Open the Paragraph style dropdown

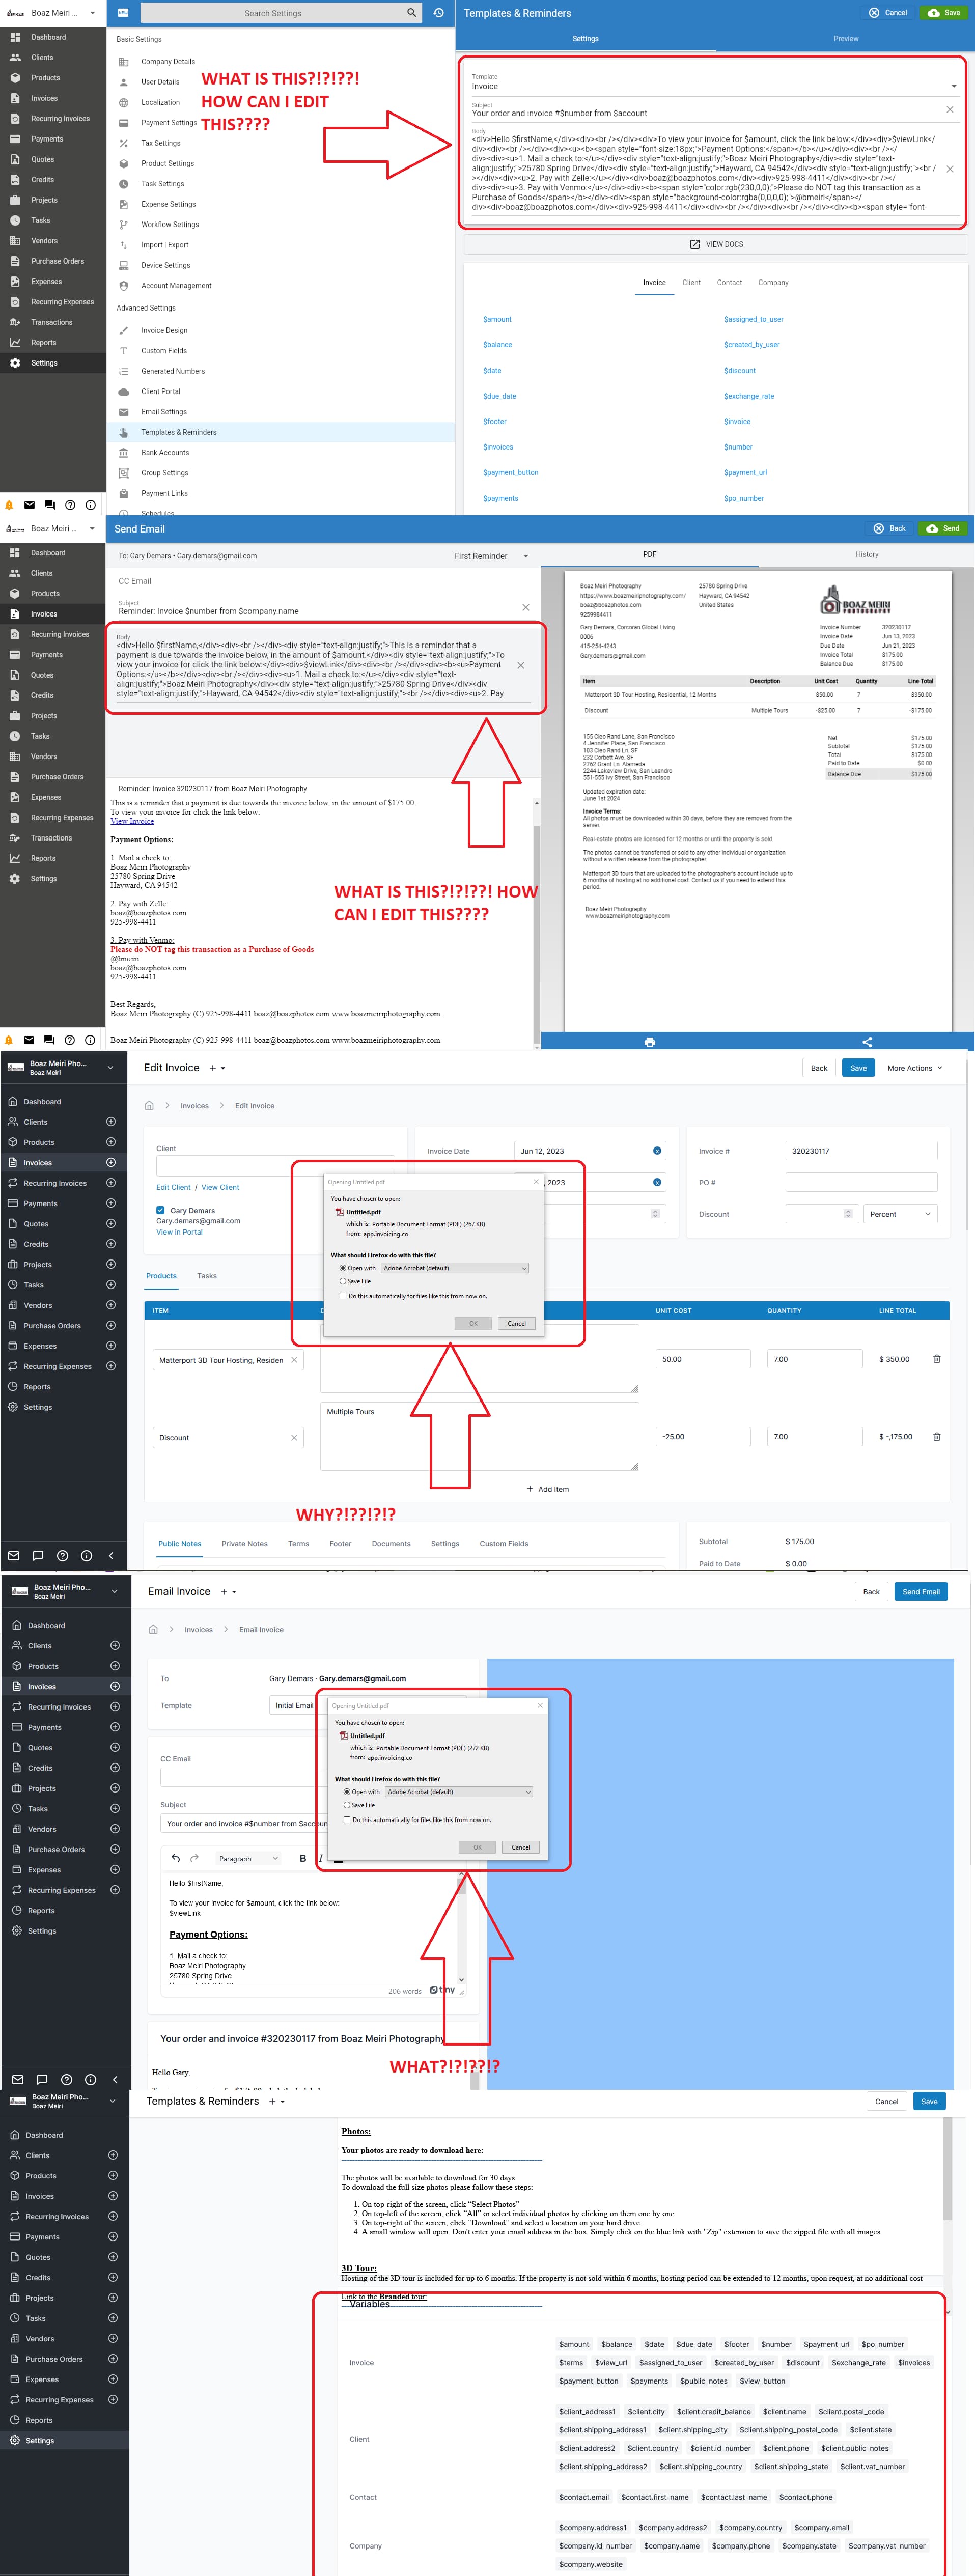pos(249,1859)
